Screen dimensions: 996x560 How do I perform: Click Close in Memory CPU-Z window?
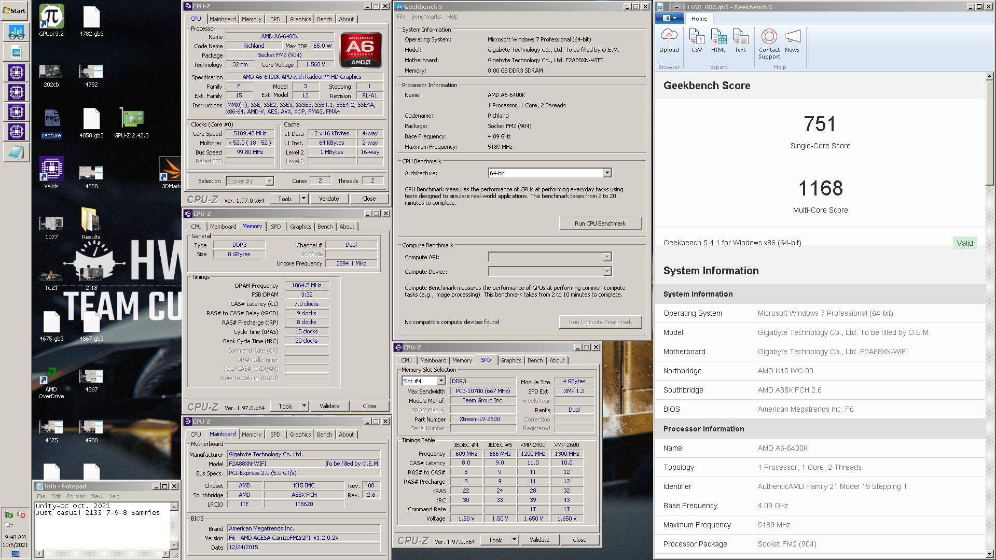[369, 406]
